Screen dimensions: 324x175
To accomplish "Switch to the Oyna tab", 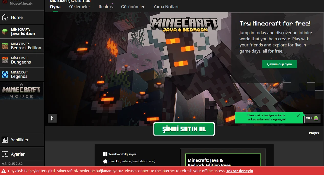I will pos(55,7).
